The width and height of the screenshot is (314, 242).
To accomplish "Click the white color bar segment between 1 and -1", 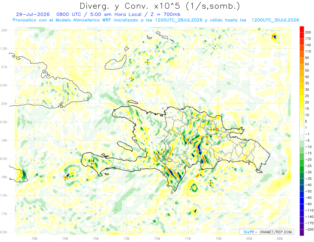I will 302,131.
